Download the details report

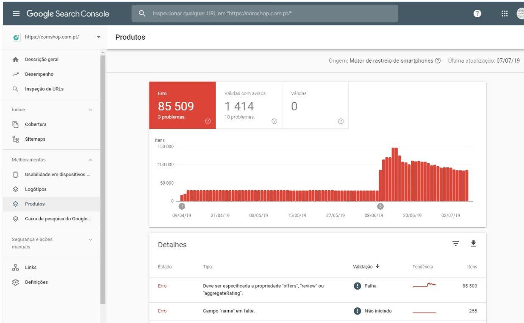[x=473, y=244]
